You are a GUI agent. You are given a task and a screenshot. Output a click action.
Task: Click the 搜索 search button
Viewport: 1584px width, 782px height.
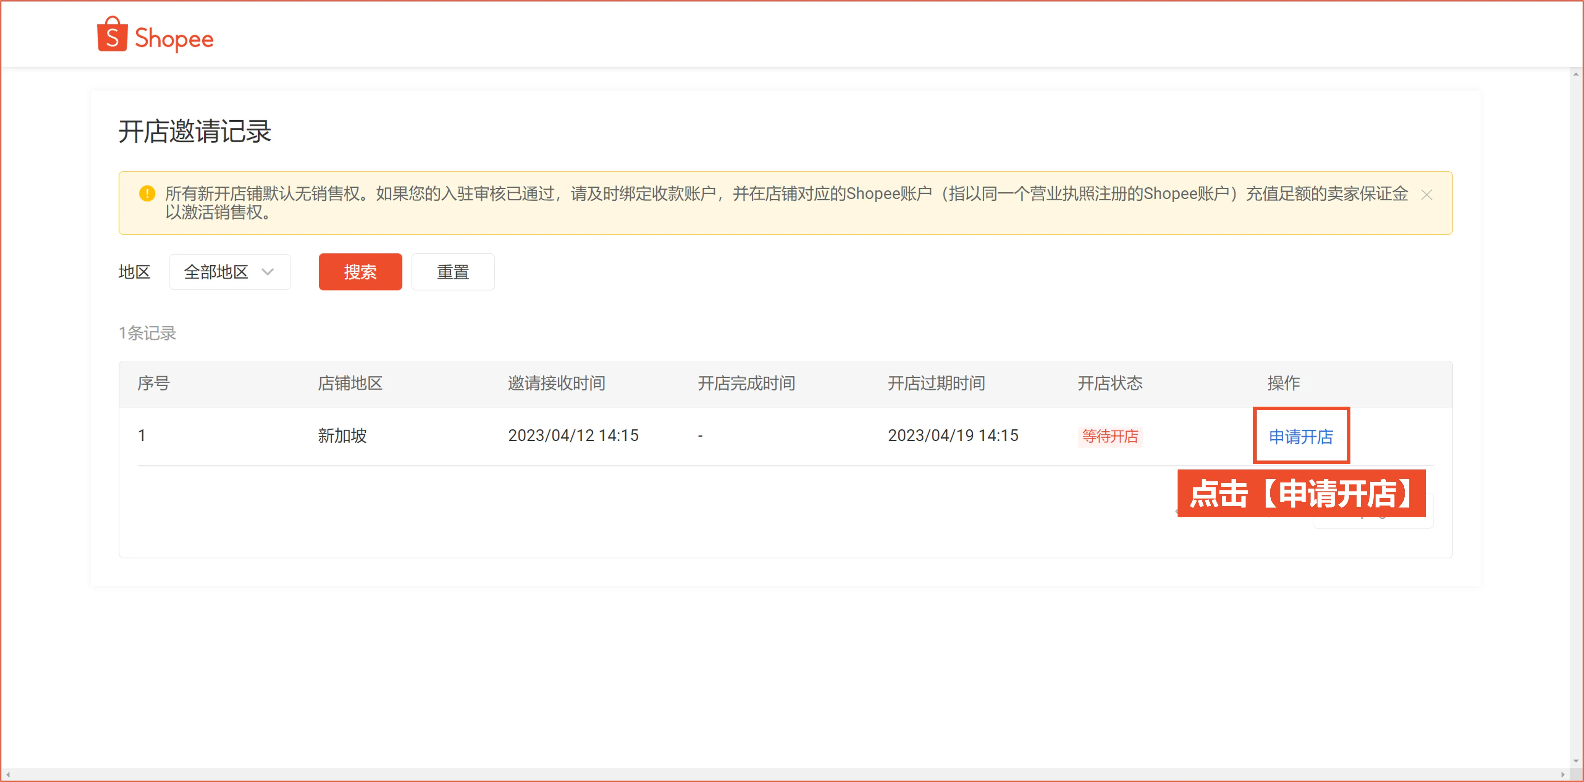point(360,272)
